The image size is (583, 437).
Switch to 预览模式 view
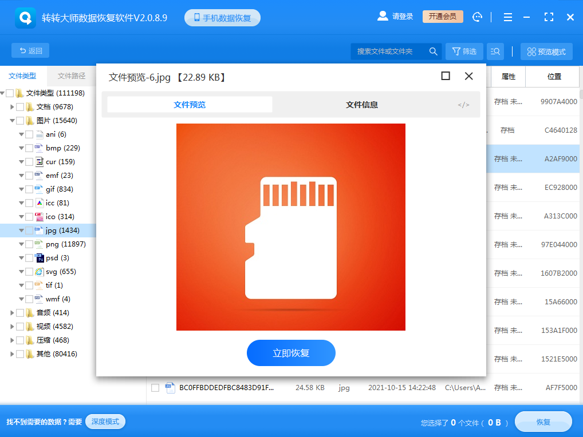(546, 51)
